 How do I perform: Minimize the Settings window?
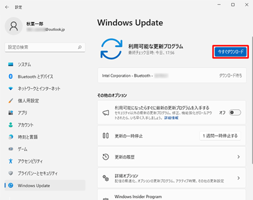pyautogui.click(x=219, y=5)
